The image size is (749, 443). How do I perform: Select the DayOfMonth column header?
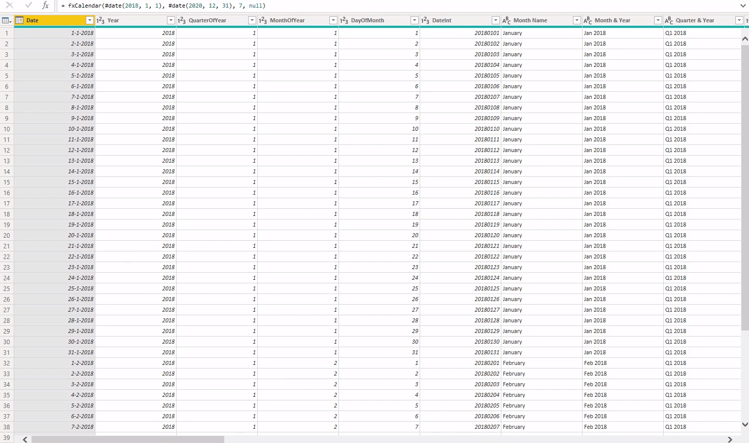click(x=380, y=20)
